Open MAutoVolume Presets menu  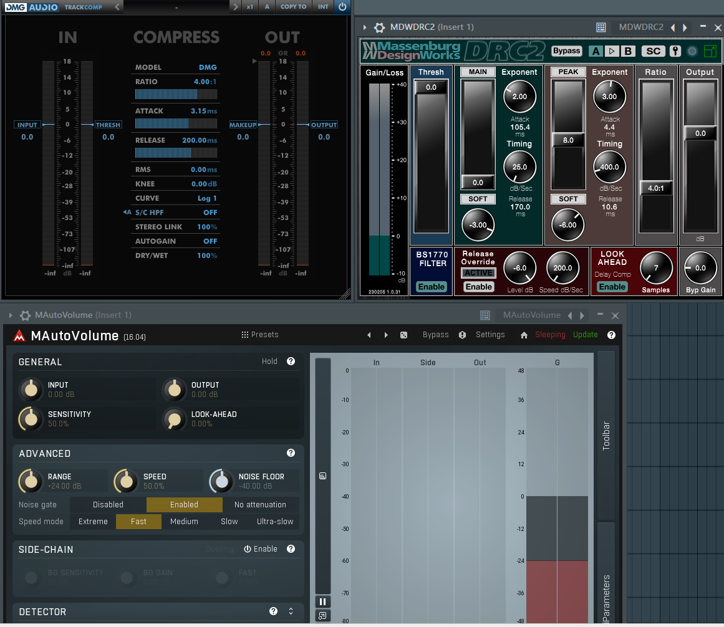pos(260,335)
